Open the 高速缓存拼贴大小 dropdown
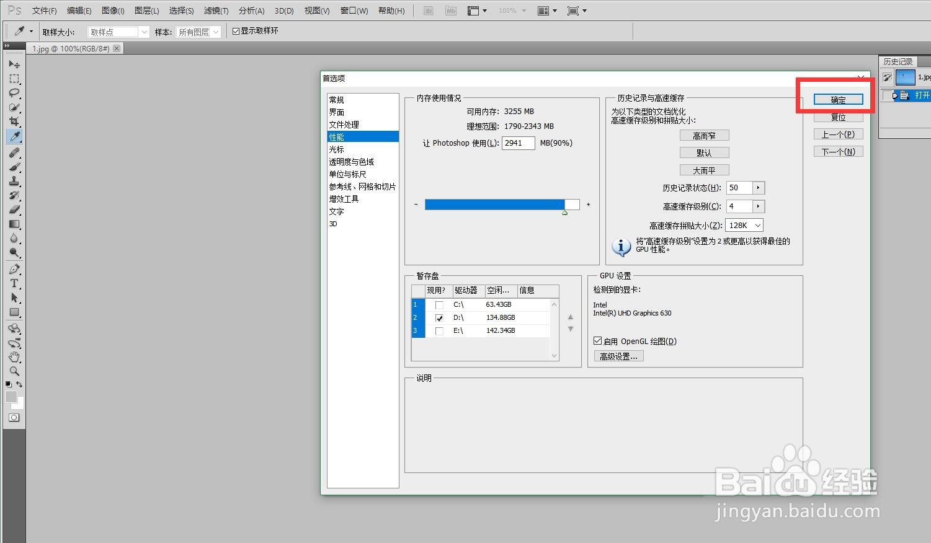The height and width of the screenshot is (543, 931). (x=744, y=225)
